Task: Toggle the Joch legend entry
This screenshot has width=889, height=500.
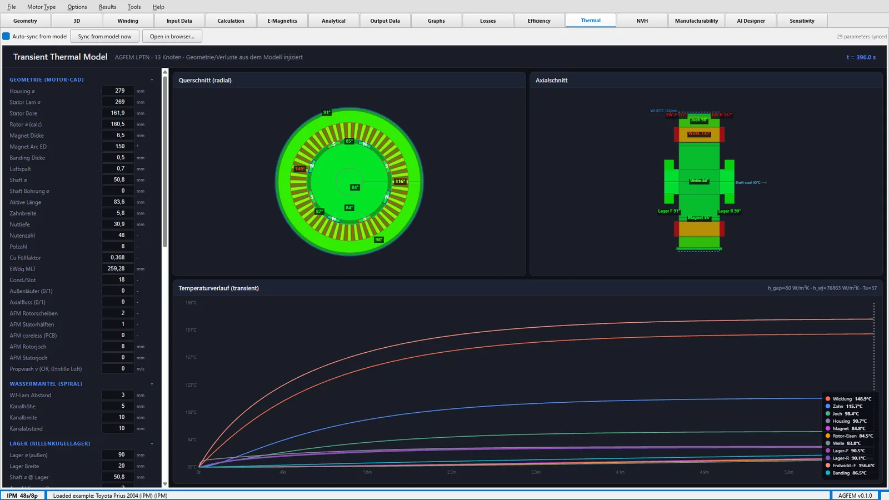Action: [842, 414]
